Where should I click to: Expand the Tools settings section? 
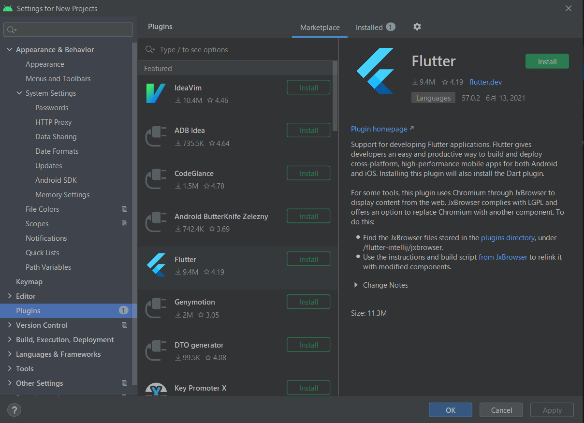coord(10,369)
